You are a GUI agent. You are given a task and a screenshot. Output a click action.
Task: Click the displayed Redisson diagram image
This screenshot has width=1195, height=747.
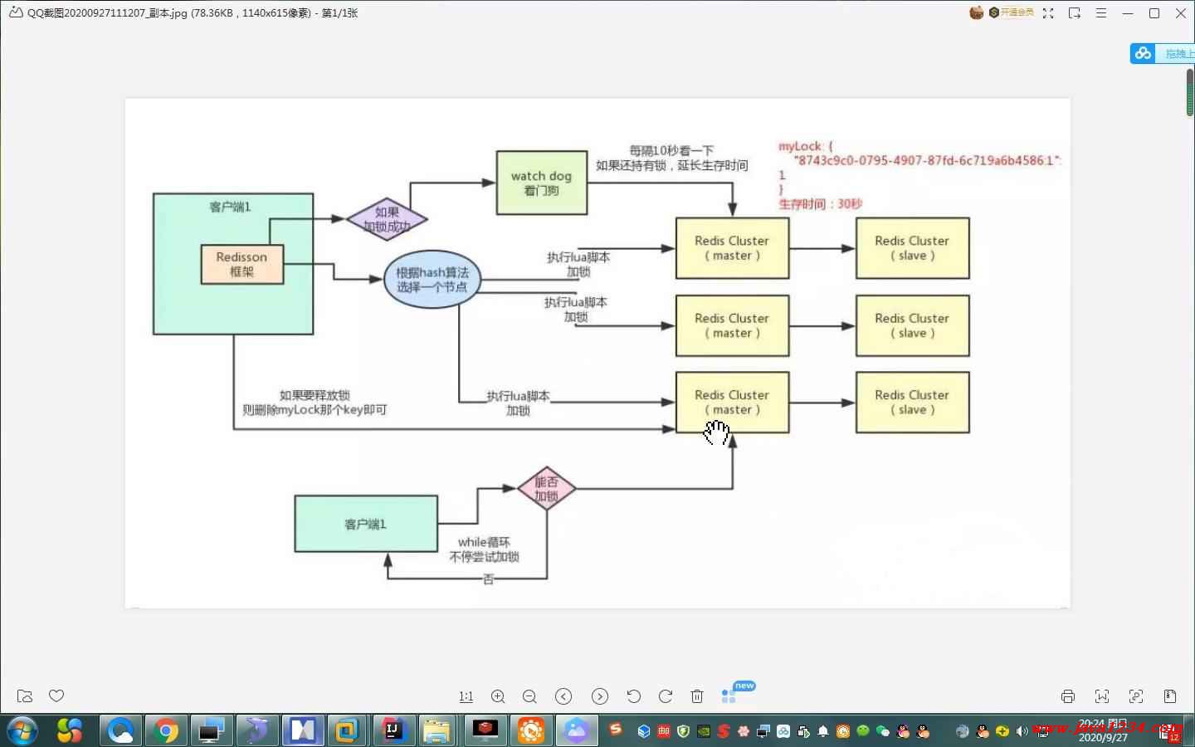pos(597,353)
